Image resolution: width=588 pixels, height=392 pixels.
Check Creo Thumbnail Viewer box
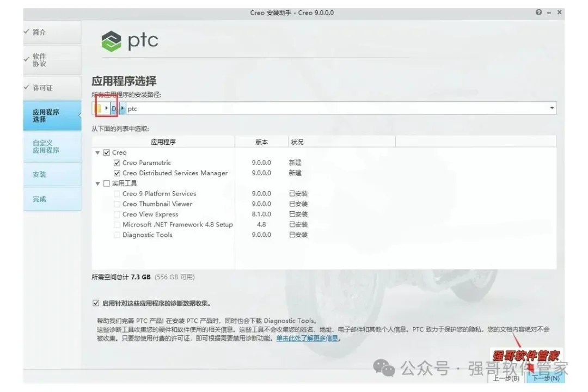pyautogui.click(x=117, y=204)
